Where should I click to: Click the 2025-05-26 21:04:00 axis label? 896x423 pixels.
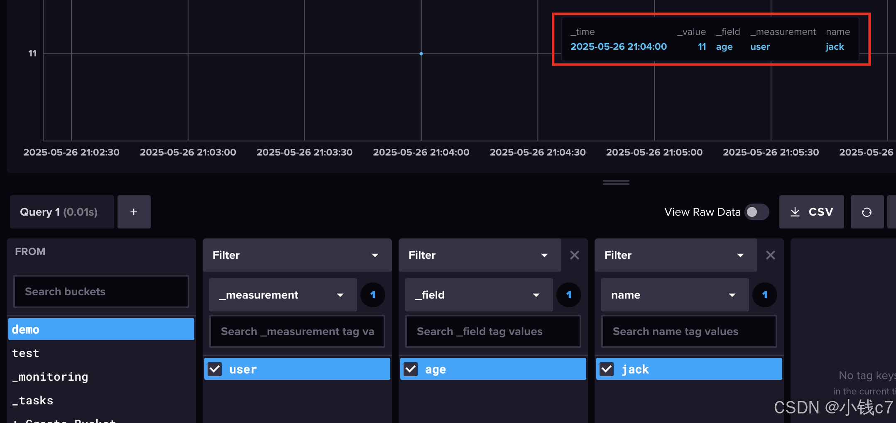point(421,152)
